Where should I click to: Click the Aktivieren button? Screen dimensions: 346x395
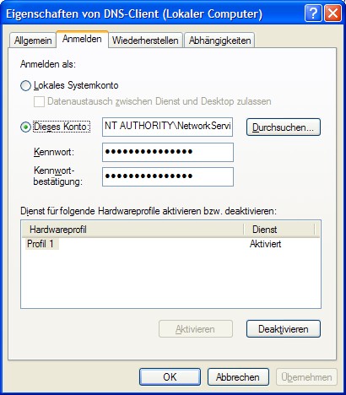[196, 329]
